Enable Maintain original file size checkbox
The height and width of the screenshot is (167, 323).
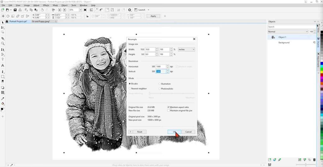[x=168, y=110]
